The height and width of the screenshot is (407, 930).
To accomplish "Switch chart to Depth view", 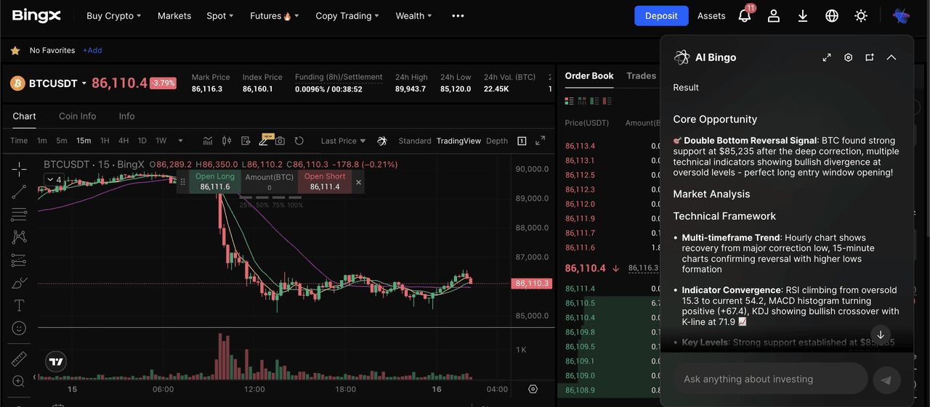I will (x=497, y=141).
